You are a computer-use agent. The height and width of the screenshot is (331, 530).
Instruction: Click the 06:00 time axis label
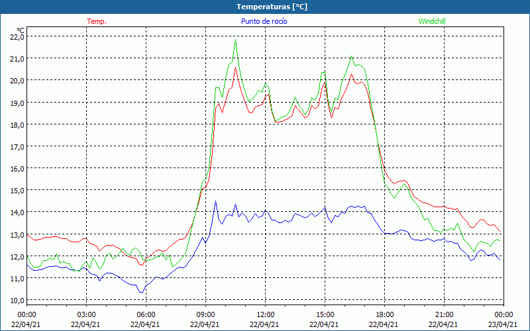146,315
